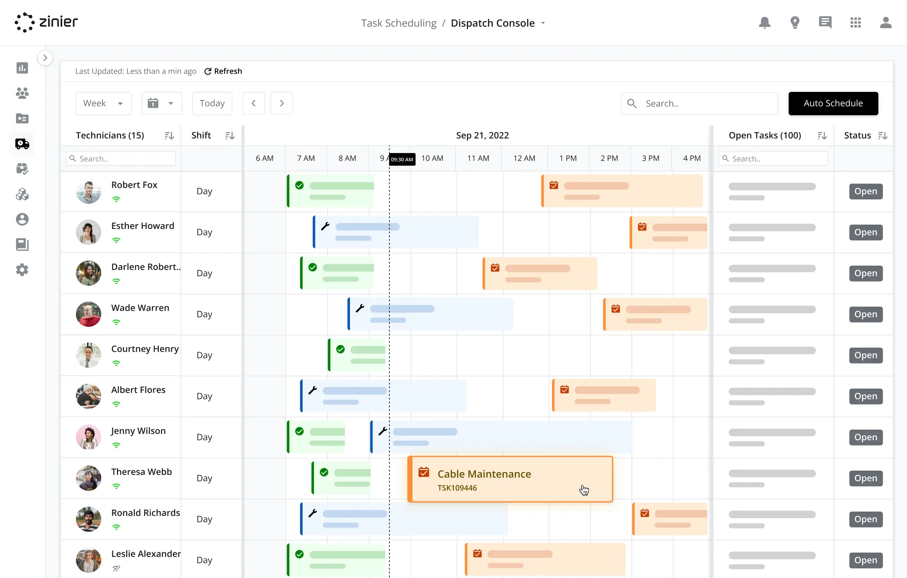Select the dispatch truck sidebar icon
Viewport: 907px width, 578px height.
click(22, 144)
